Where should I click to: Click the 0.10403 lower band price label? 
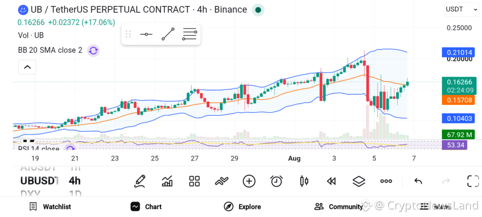click(458, 118)
